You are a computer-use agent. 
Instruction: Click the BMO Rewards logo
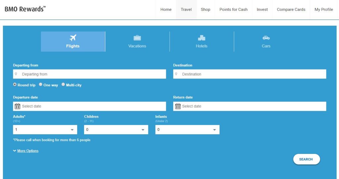pyautogui.click(x=25, y=9)
